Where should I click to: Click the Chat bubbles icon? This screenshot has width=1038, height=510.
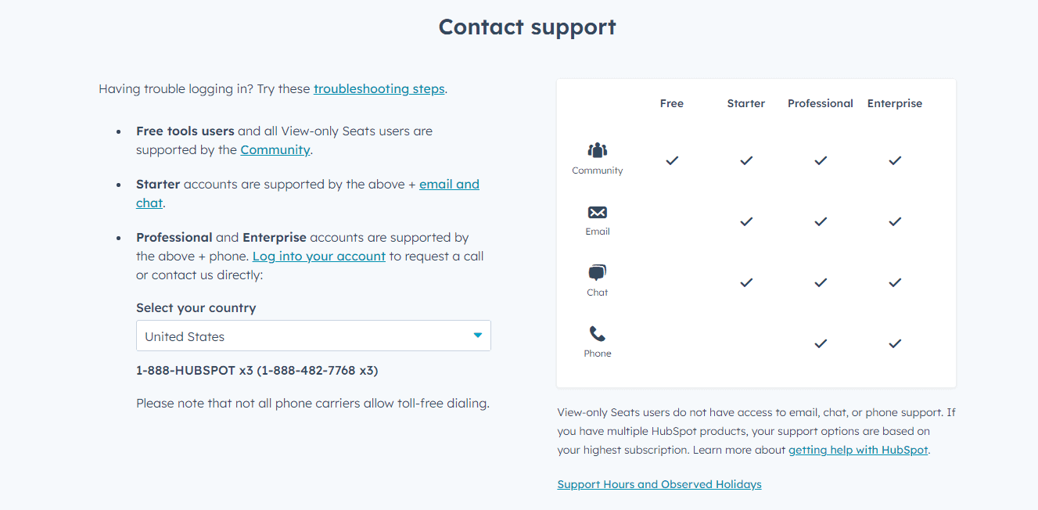598,273
